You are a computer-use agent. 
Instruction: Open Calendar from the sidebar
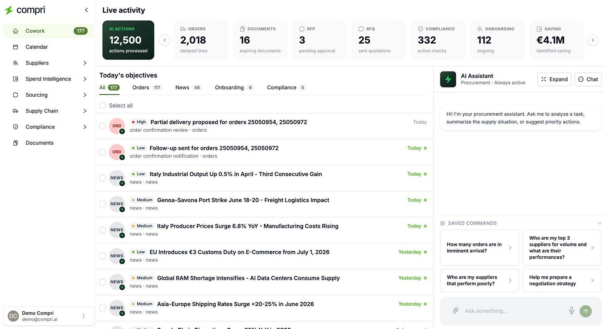pyautogui.click(x=49, y=47)
